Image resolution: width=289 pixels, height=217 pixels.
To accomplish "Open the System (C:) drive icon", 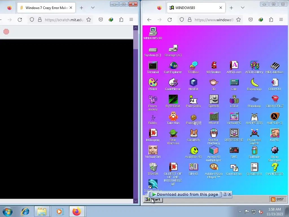I will 153,52.
